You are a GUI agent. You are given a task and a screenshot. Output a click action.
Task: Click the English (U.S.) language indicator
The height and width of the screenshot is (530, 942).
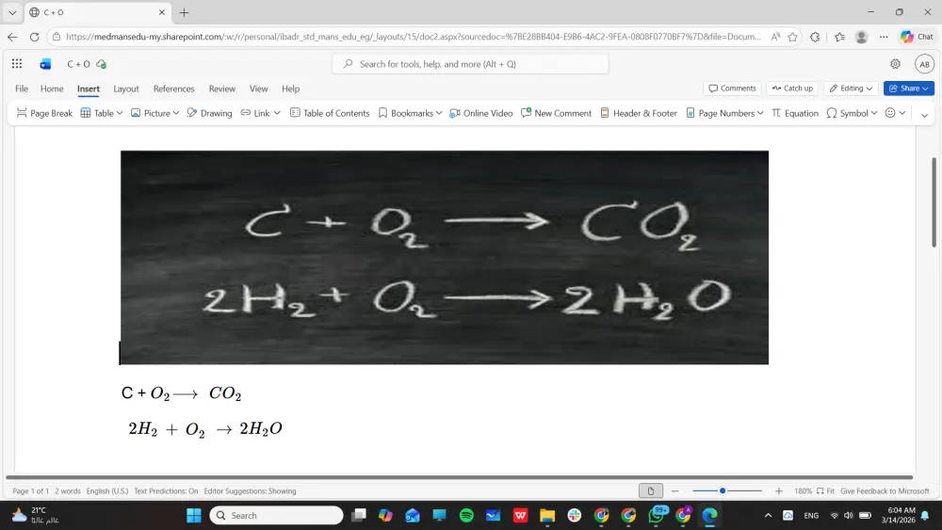(107, 491)
